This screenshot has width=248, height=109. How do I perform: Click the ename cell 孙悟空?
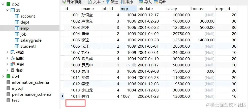[x=91, y=15]
